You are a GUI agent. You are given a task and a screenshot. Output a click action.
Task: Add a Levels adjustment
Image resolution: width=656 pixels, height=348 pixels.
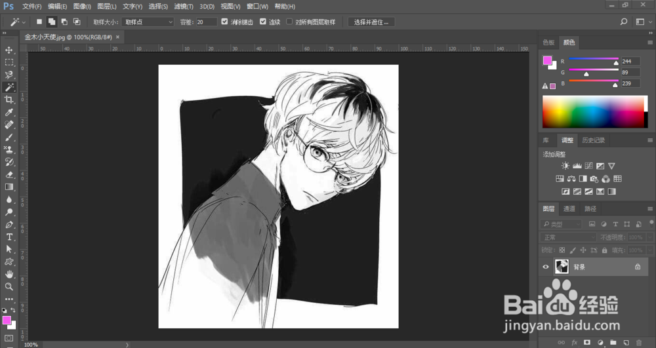point(577,166)
